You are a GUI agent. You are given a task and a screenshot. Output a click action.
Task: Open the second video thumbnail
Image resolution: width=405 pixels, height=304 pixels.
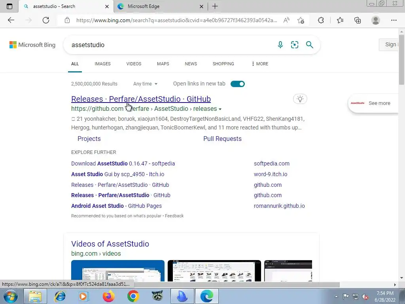(x=214, y=271)
